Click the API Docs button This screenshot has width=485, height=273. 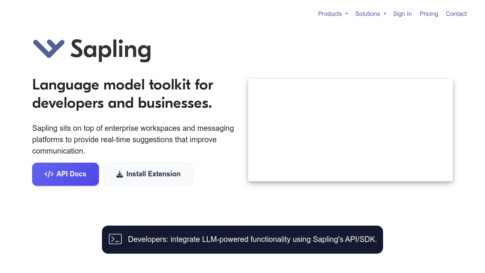tap(65, 174)
